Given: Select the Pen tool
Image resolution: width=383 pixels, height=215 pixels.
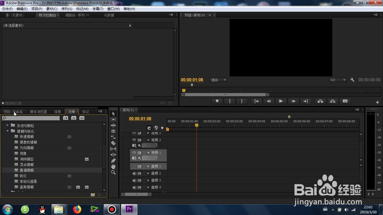Looking at the screenshot, I should 113,161.
